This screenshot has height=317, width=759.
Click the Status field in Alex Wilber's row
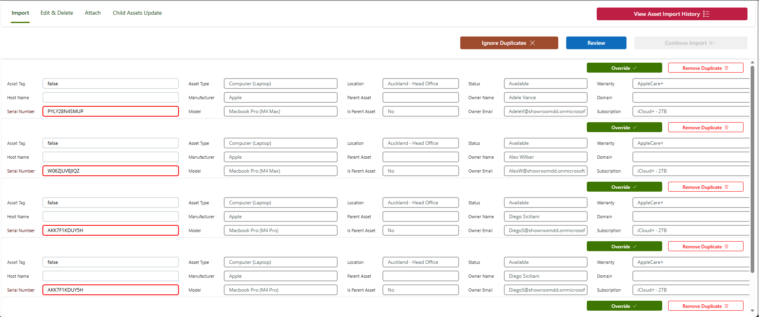(546, 143)
